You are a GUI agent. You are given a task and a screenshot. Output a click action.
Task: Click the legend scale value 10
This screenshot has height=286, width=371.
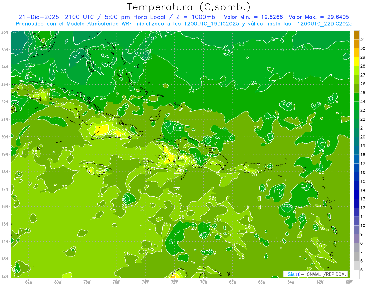pos(363,225)
